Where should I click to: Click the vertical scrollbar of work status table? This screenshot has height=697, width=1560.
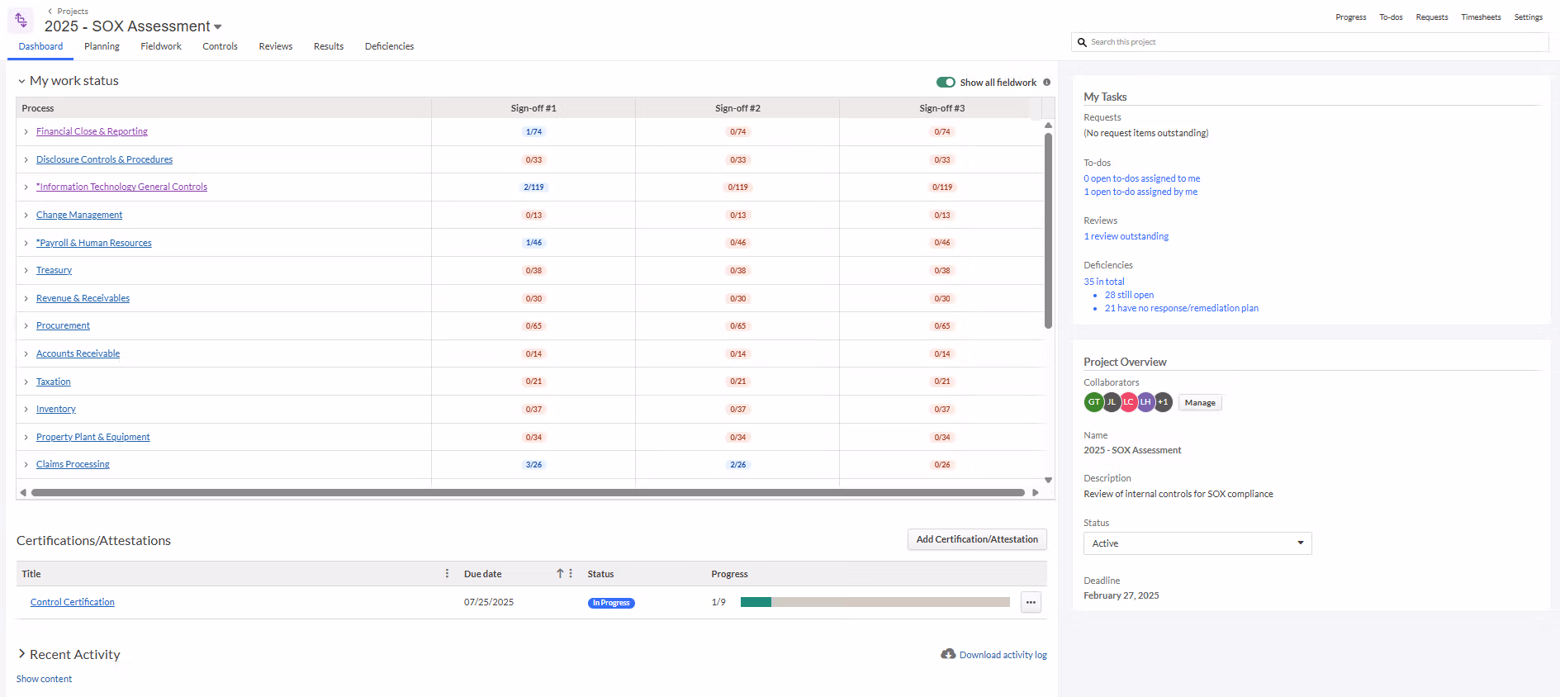[1048, 231]
